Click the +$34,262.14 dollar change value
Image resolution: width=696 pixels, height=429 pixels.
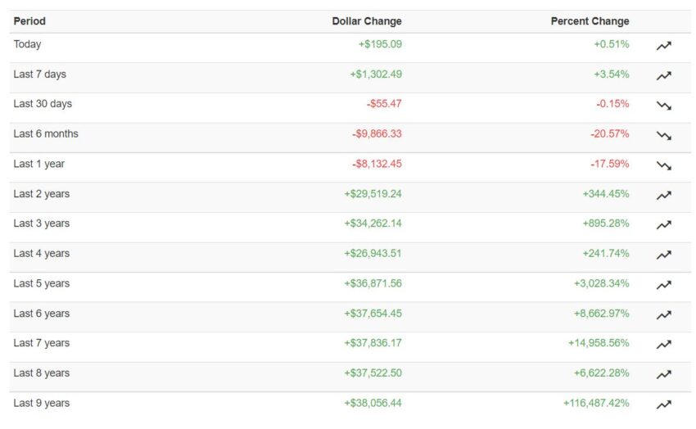[373, 224]
